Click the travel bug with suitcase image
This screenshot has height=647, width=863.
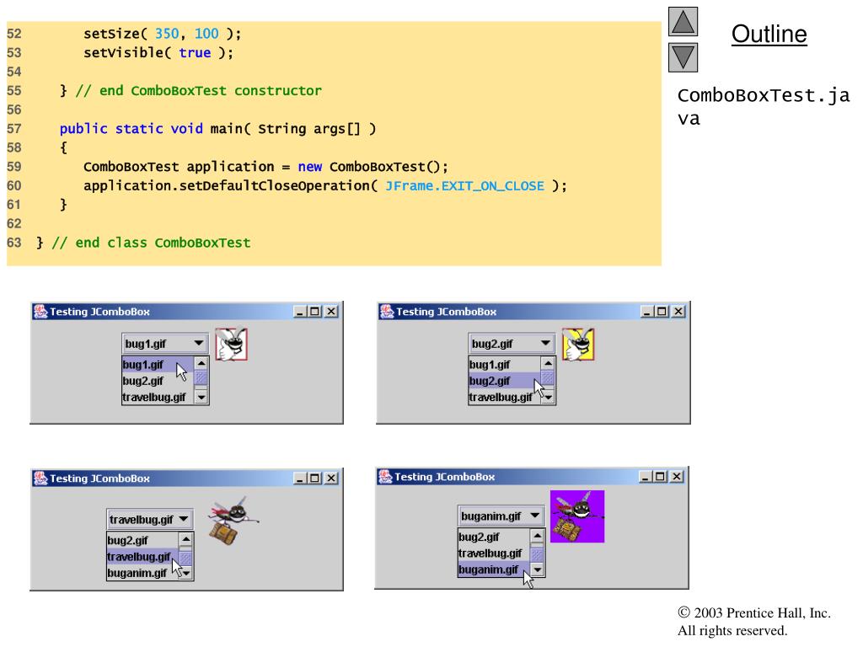pyautogui.click(x=233, y=521)
